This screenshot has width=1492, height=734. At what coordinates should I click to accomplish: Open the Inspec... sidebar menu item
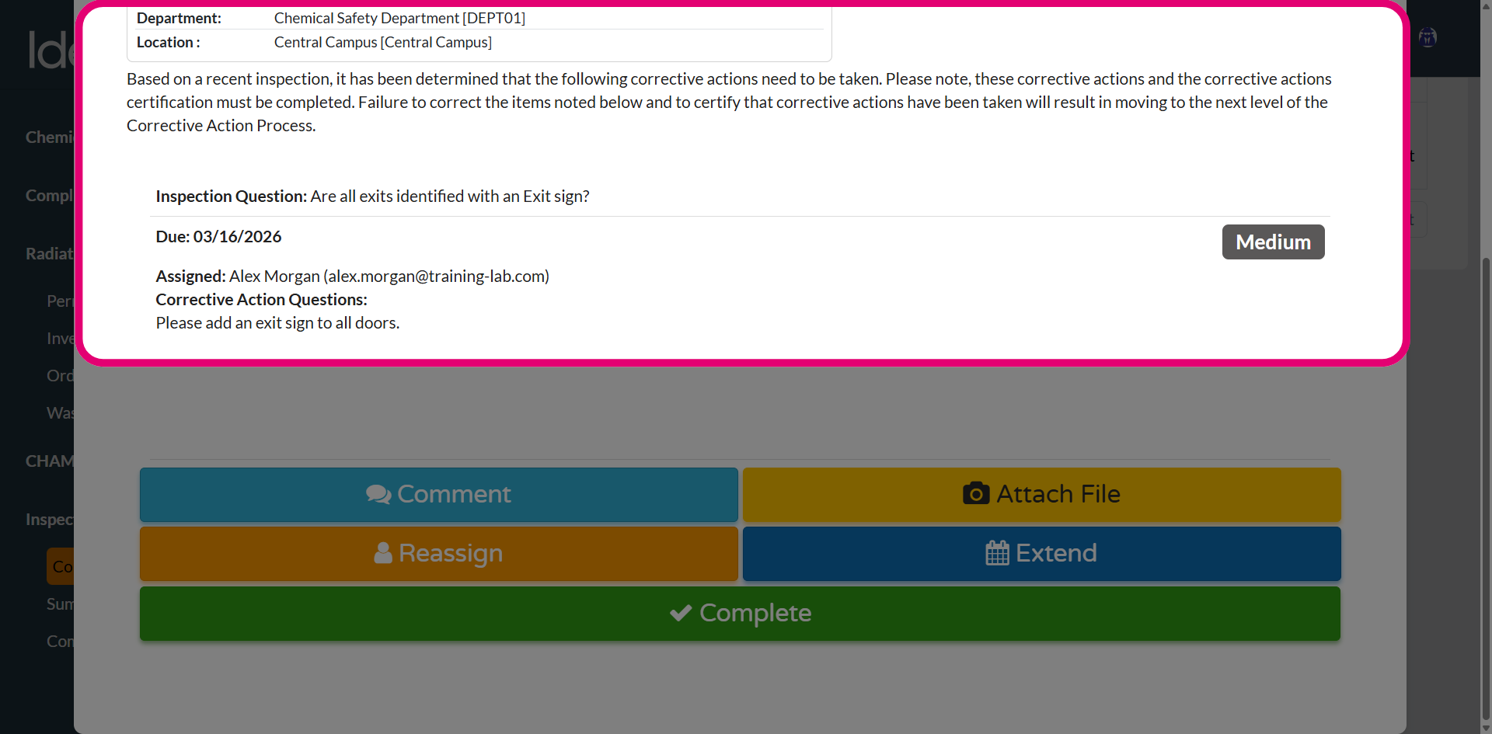click(50, 520)
